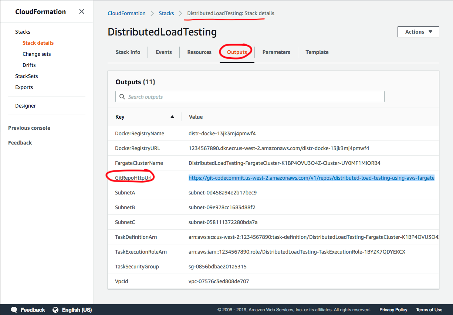Click the value sg-0856bdbae201a5315
This screenshot has height=315, width=453.
[217, 267]
